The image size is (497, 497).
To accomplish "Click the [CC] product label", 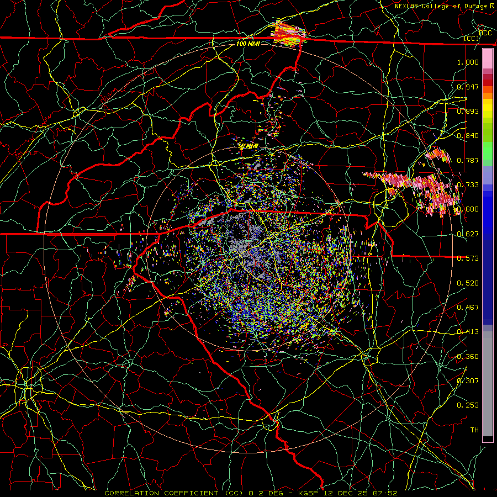I will coord(472,39).
